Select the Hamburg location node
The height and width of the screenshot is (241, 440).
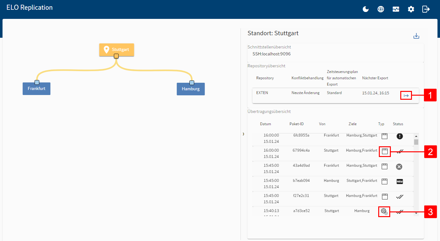click(191, 89)
